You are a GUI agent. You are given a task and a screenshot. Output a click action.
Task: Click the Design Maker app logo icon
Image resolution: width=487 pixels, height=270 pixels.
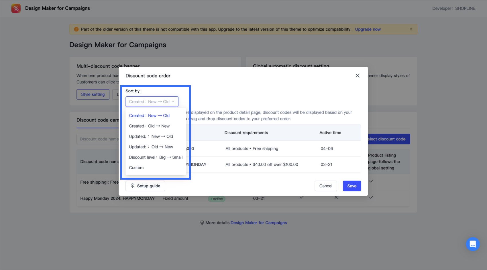[x=16, y=8]
